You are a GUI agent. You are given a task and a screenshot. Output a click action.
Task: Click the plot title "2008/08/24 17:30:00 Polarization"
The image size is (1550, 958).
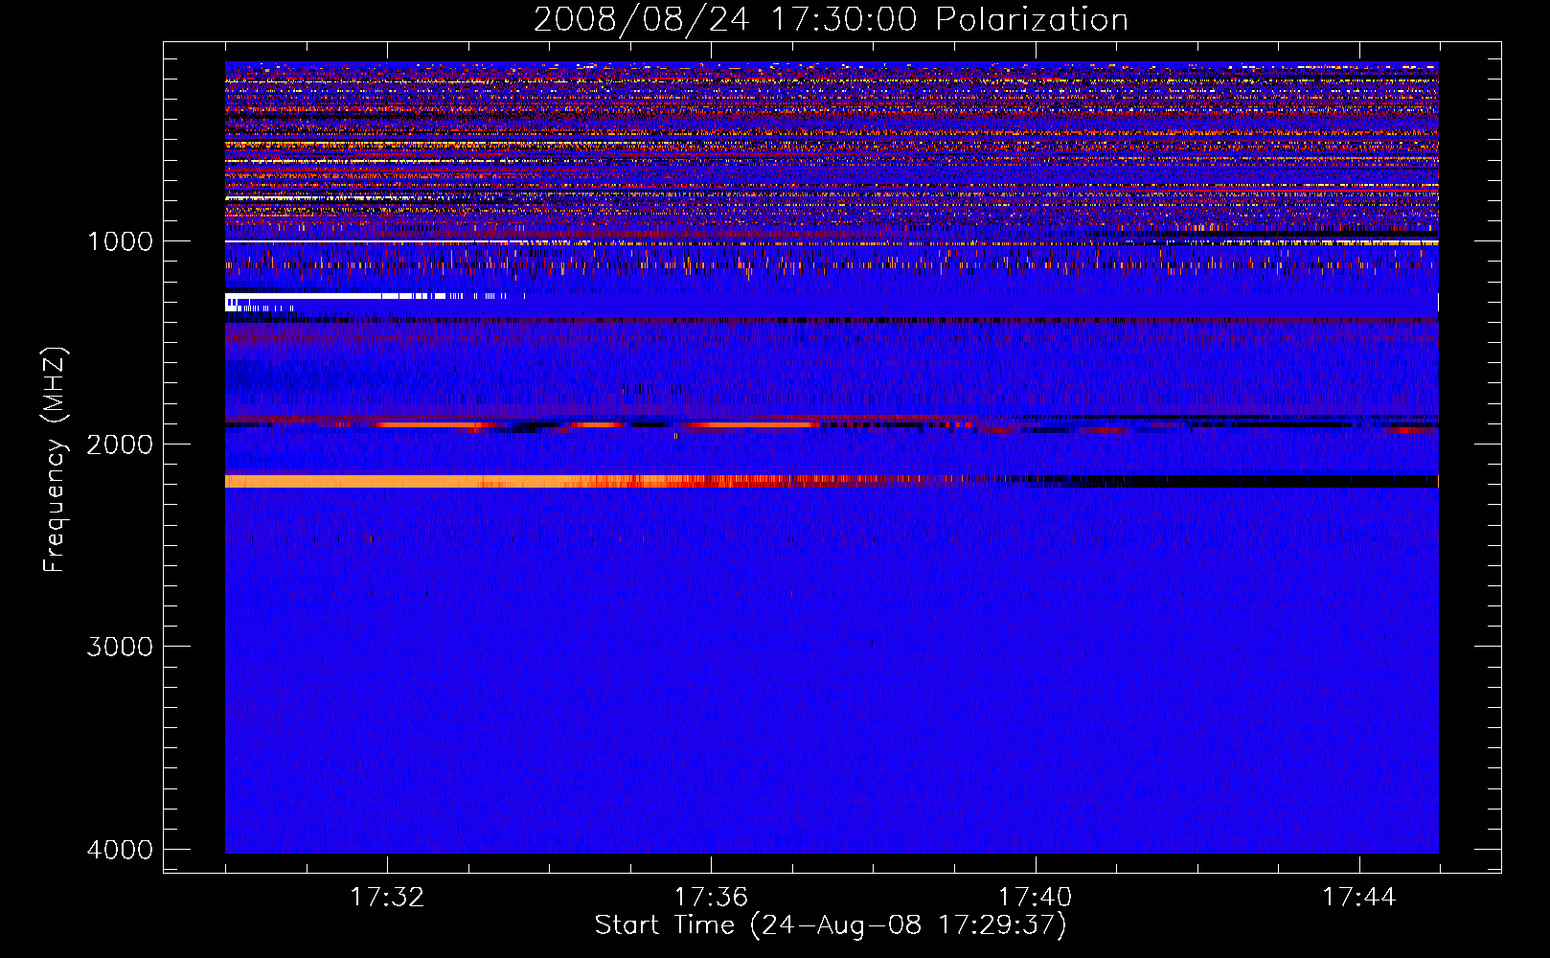coord(831,19)
